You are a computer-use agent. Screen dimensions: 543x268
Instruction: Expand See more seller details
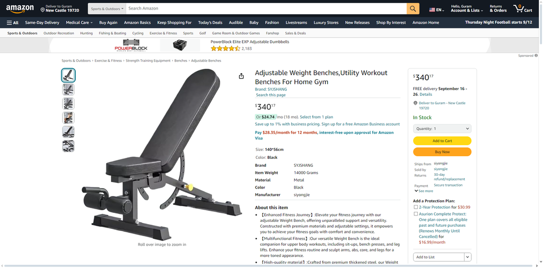point(424,191)
